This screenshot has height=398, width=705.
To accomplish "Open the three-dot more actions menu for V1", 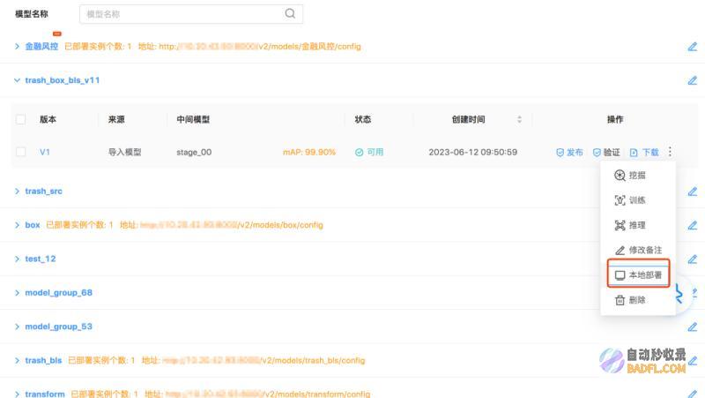I will coord(670,152).
